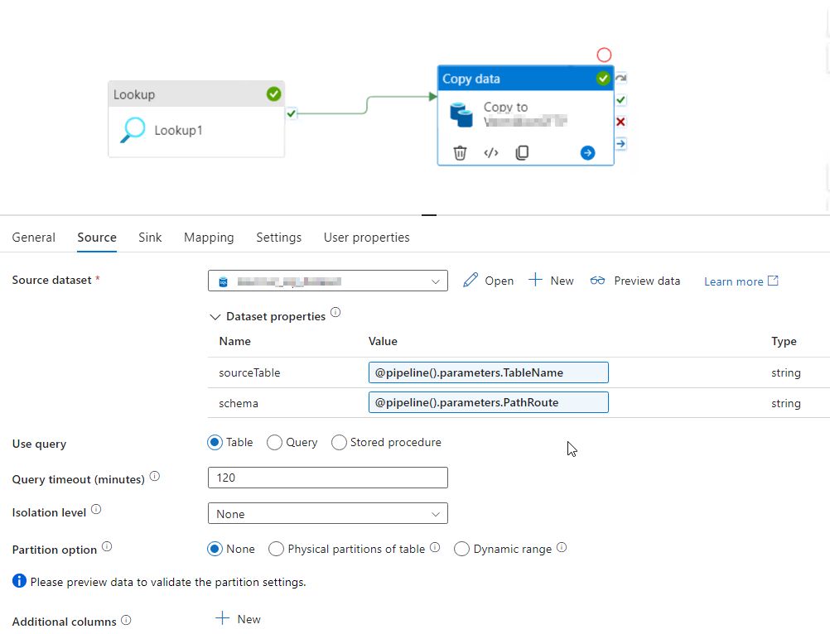Click red breakpoint circle above Copy data
Viewport: 830px width, 634px height.
[x=604, y=55]
